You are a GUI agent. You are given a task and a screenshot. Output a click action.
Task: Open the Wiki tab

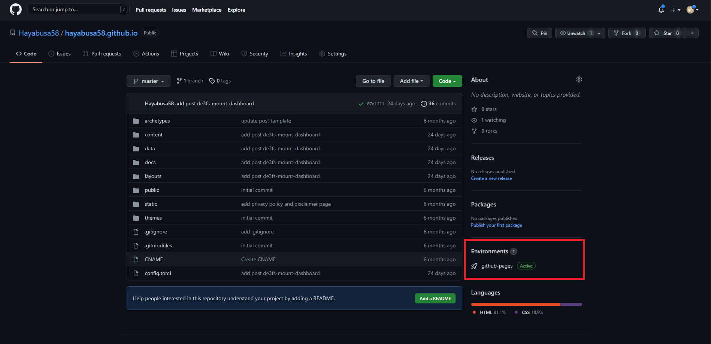(x=220, y=54)
